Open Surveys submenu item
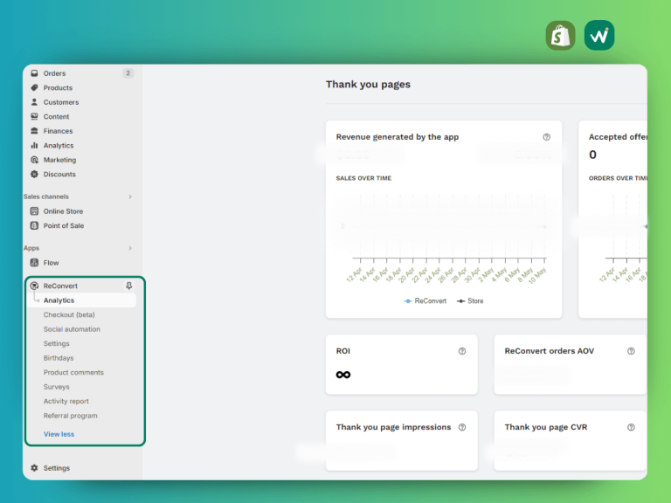The height and width of the screenshot is (503, 671). click(x=56, y=387)
